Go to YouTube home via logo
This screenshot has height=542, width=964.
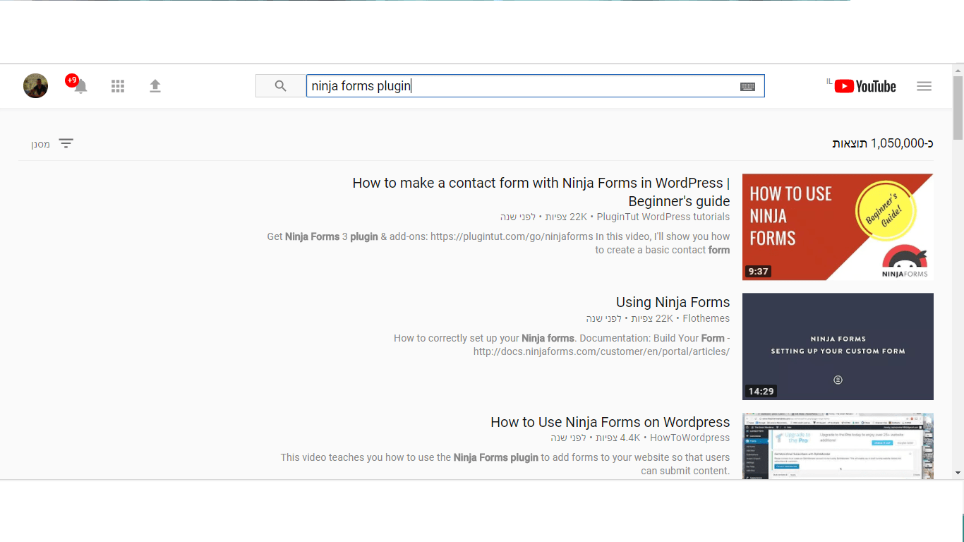pyautogui.click(x=864, y=86)
